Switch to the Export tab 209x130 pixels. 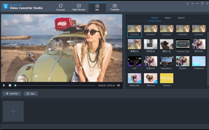pos(181,18)
